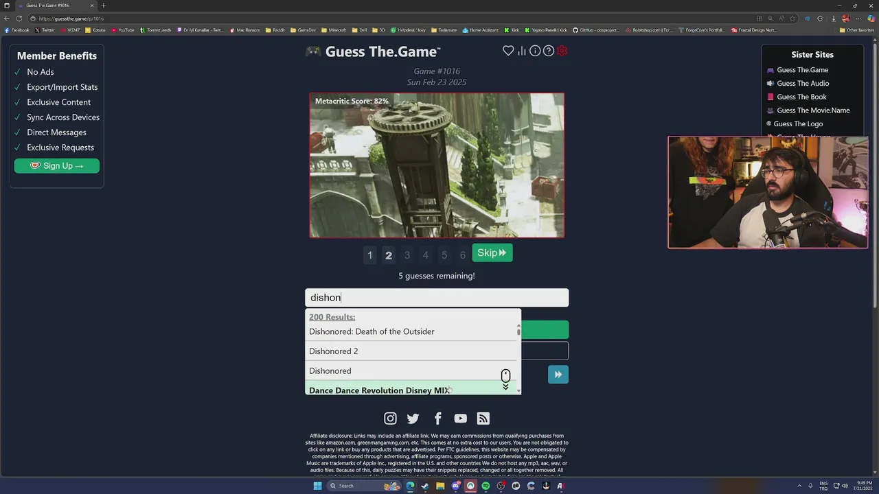Click the '200 Results:' header text
879x494 pixels.
pyautogui.click(x=332, y=317)
